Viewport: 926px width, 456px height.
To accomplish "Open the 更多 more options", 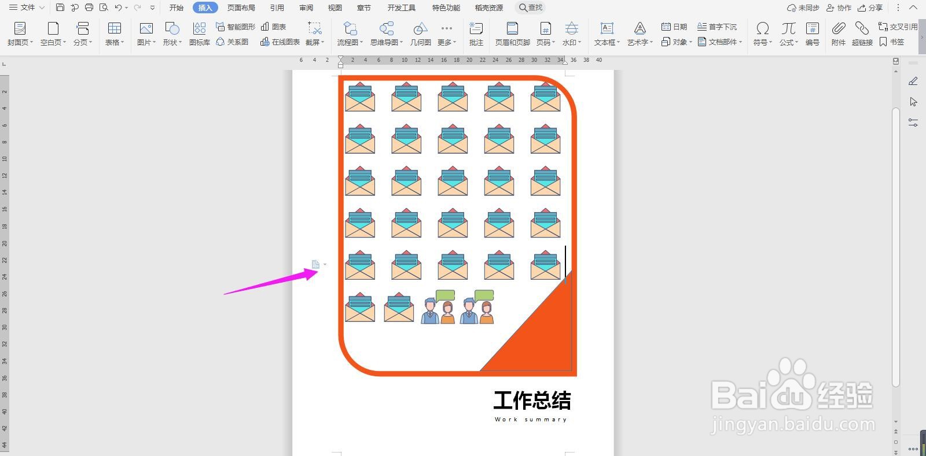I will coord(447,34).
